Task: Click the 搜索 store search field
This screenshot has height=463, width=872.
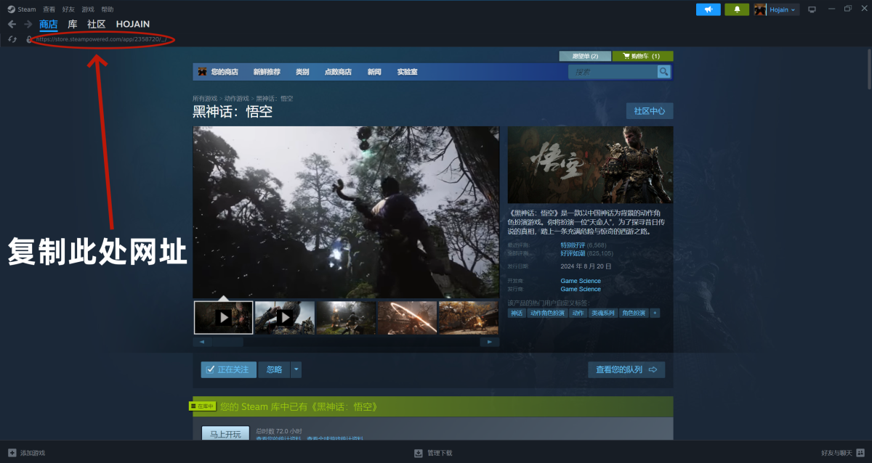Action: pyautogui.click(x=613, y=72)
